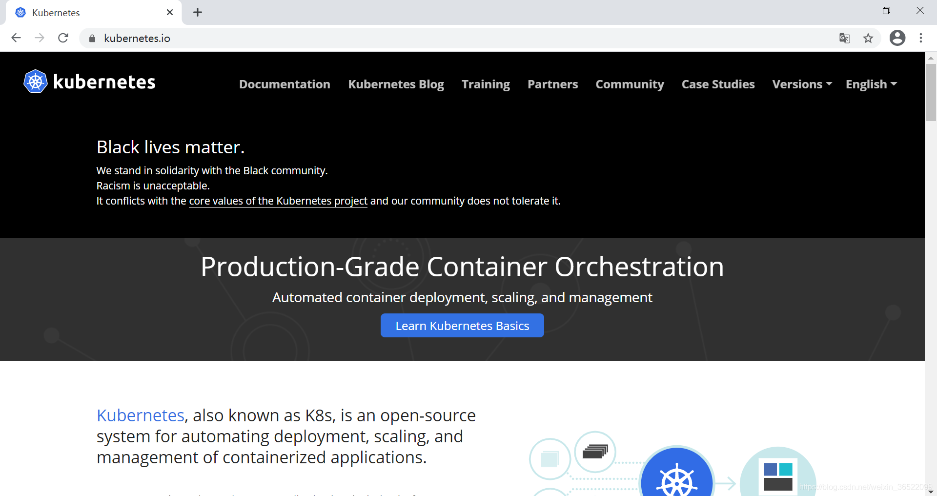
Task: Click the Production-Grade Container Orchestration heading
Action: click(x=462, y=267)
